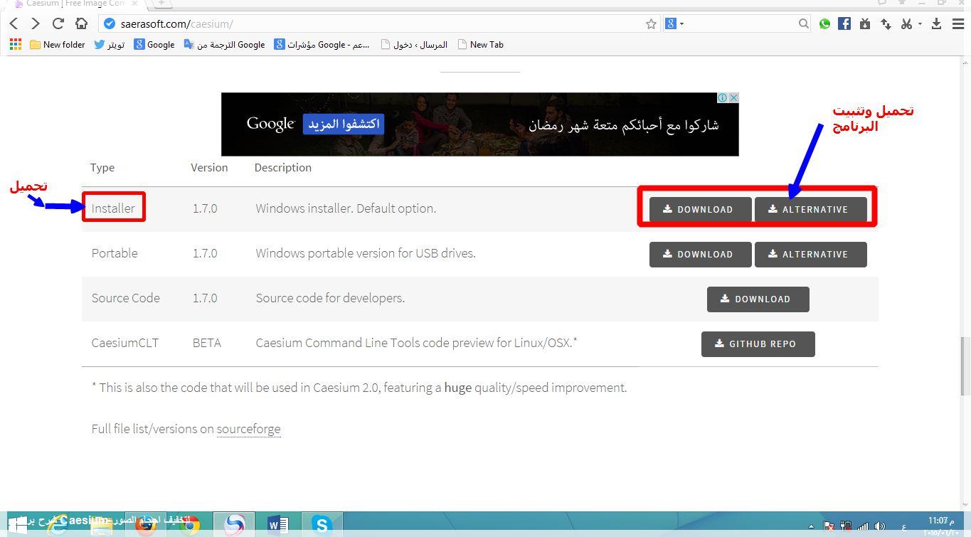
Task: Launch Internet Explorer from the taskbar
Action: click(57, 525)
